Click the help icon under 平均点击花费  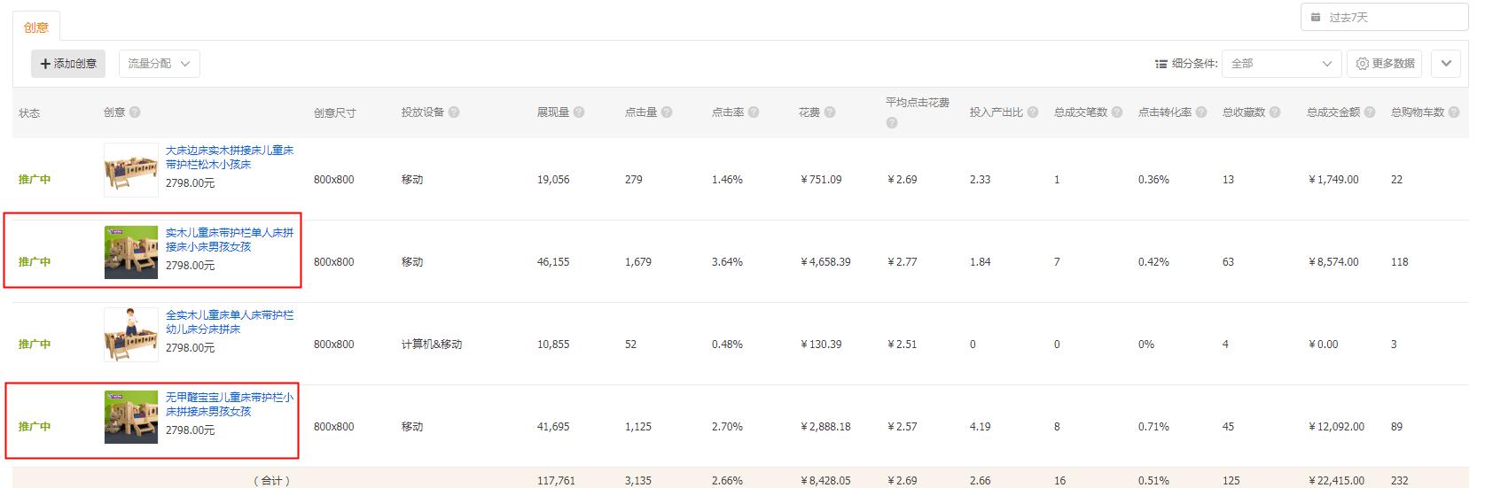pyautogui.click(x=892, y=123)
